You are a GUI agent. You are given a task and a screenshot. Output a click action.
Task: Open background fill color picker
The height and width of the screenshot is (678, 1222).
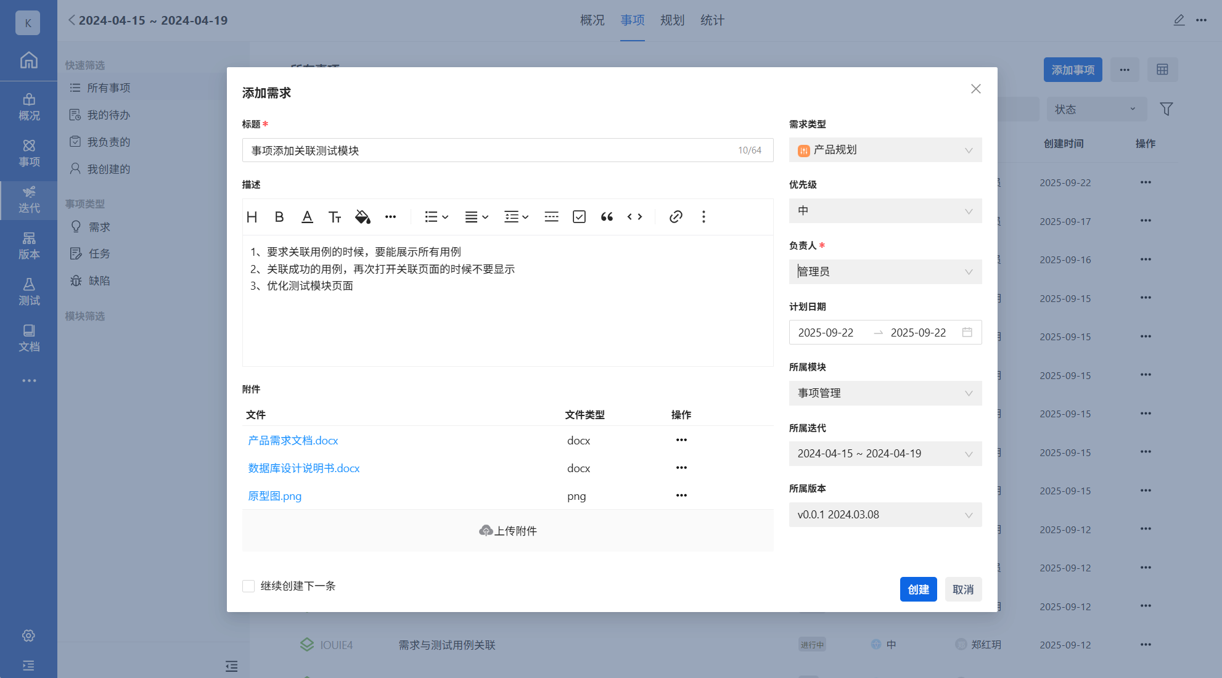[363, 217]
